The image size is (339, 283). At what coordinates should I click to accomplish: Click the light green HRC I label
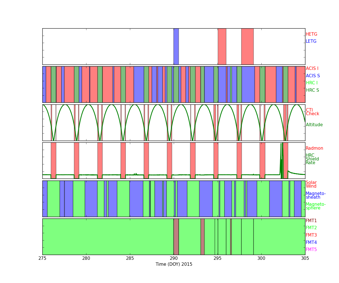(312, 83)
